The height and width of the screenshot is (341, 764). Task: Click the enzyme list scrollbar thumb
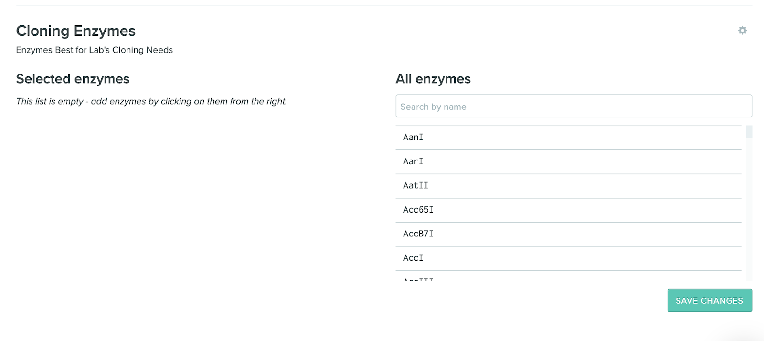(749, 131)
